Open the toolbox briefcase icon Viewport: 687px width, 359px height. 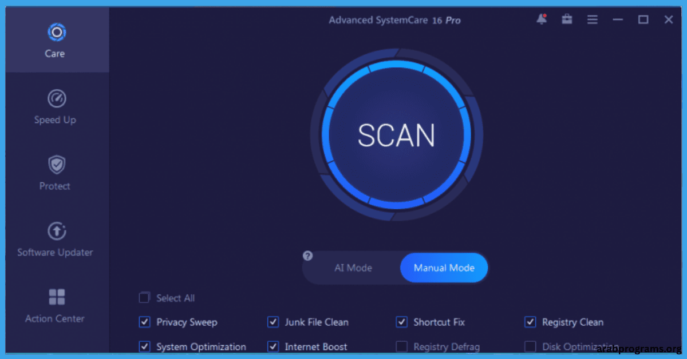pyautogui.click(x=567, y=19)
